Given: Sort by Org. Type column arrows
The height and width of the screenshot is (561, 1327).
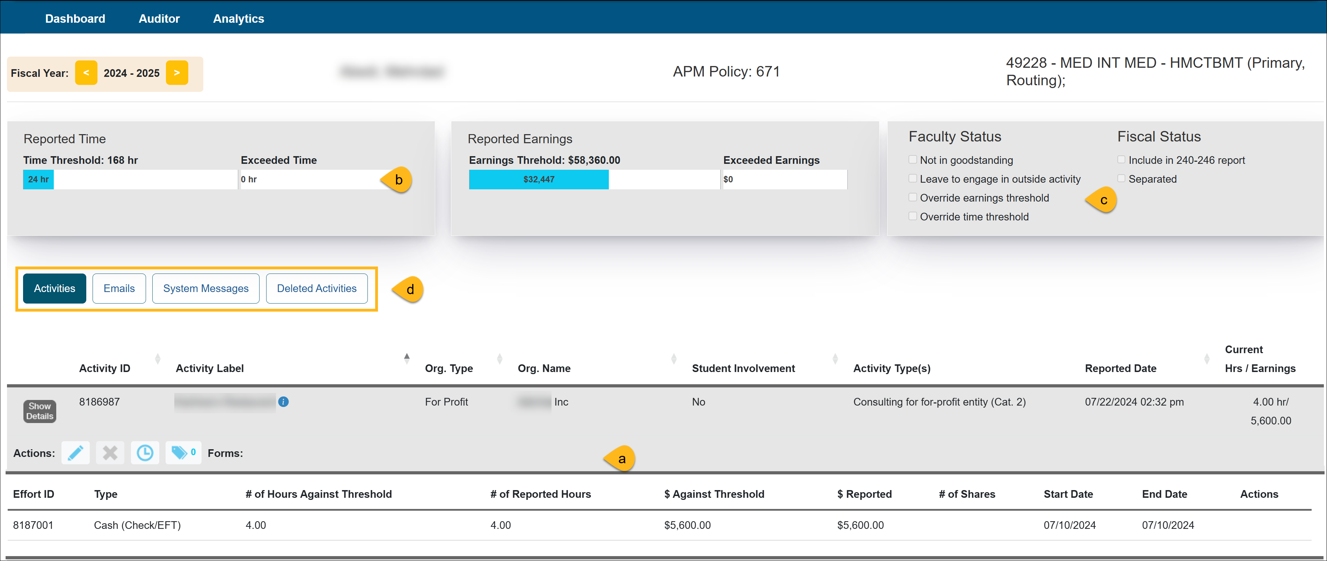Looking at the screenshot, I should point(499,358).
